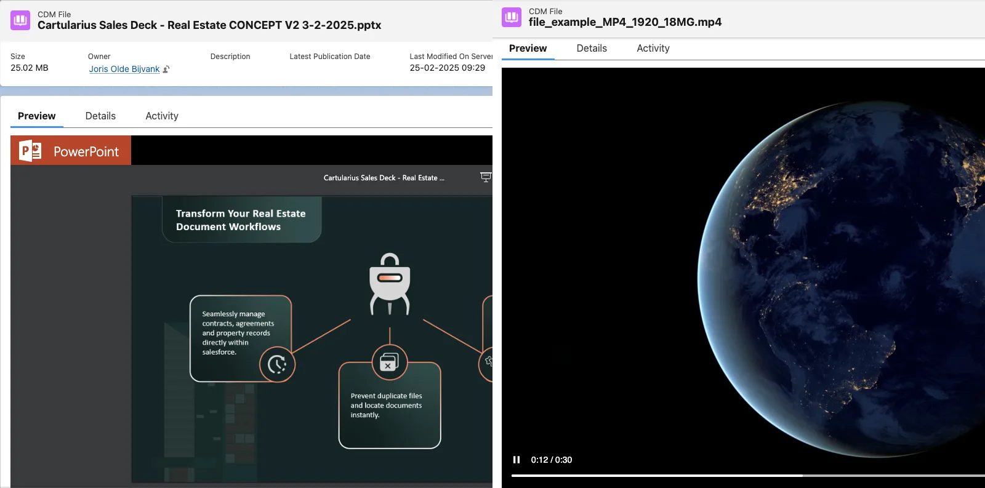Open owner profile Joris Olde Bijvank
Viewport: 985px width, 488px height.
pos(124,69)
